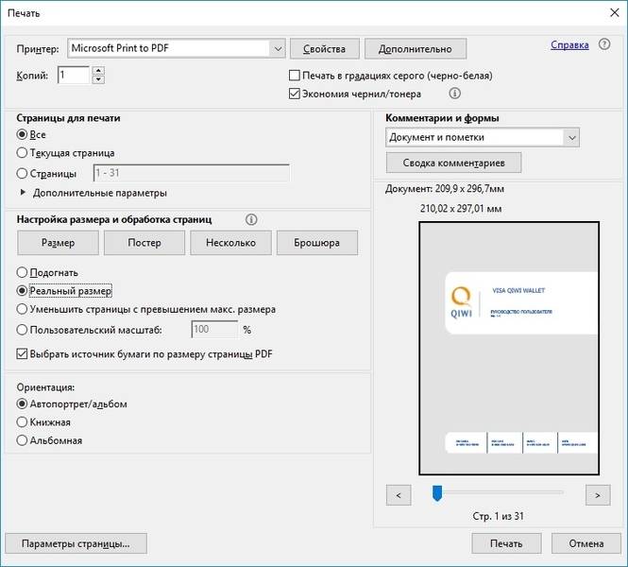The height and width of the screenshot is (567, 628).
Task: Increase copies with the up stepper arrow
Action: pos(98,71)
